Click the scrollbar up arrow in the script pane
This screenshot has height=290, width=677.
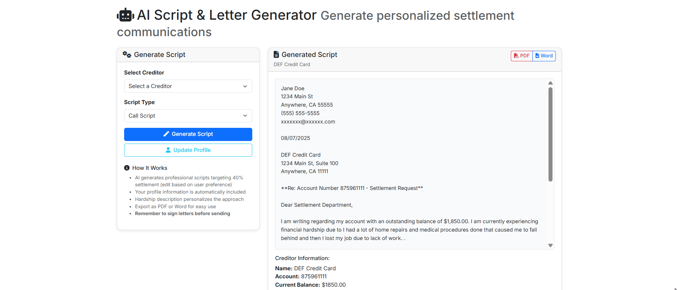click(550, 83)
